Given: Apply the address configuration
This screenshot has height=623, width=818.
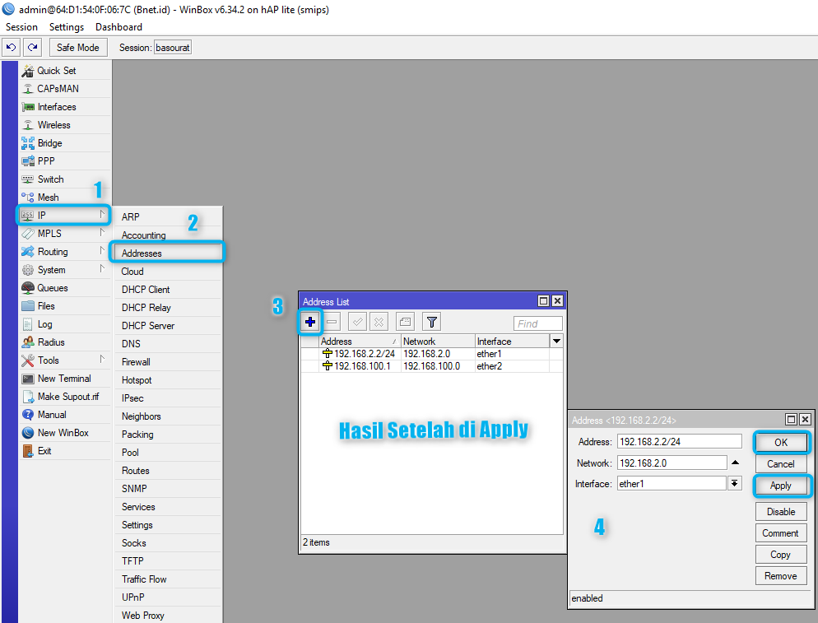Looking at the screenshot, I should [780, 486].
